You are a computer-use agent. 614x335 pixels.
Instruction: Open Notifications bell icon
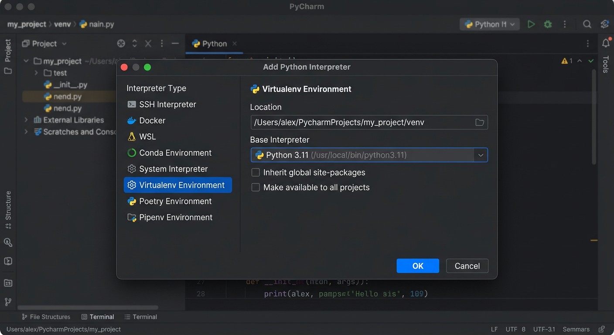tap(606, 43)
